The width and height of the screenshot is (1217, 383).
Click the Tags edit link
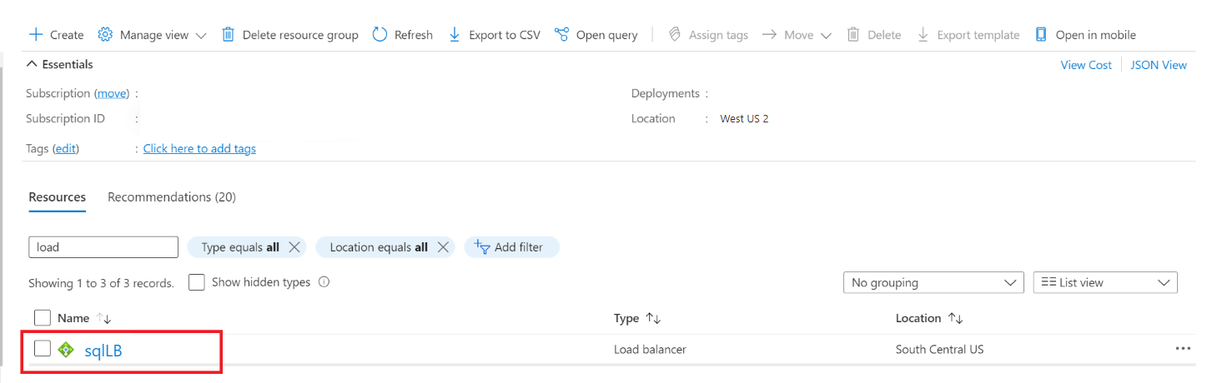[66, 148]
